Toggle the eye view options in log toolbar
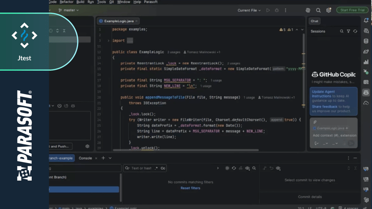 [247, 168]
